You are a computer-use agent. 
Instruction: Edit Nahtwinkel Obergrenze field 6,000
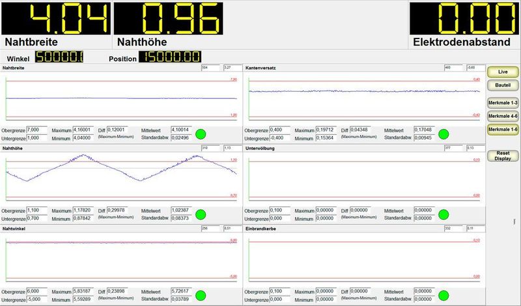coord(36,291)
